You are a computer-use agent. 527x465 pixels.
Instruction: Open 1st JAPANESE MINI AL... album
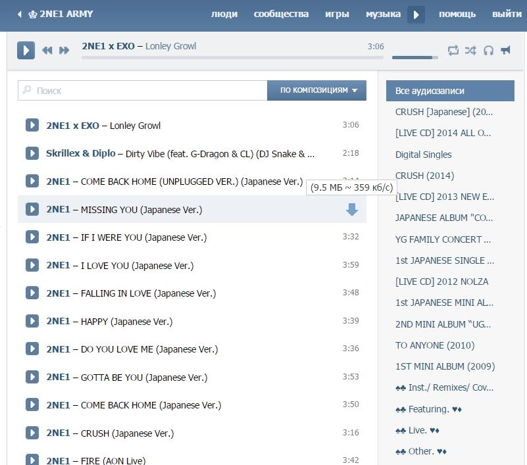[x=444, y=303]
